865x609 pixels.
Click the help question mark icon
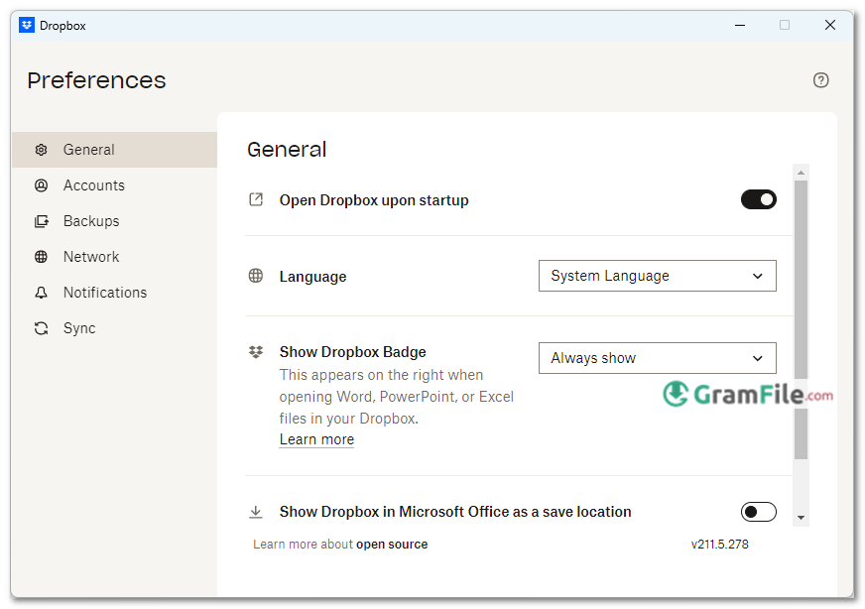point(821,80)
